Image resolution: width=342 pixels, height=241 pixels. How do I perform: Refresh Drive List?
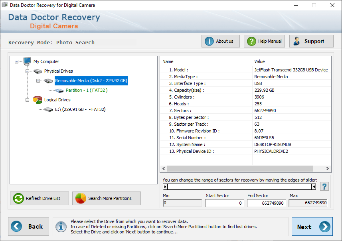click(x=40, y=198)
